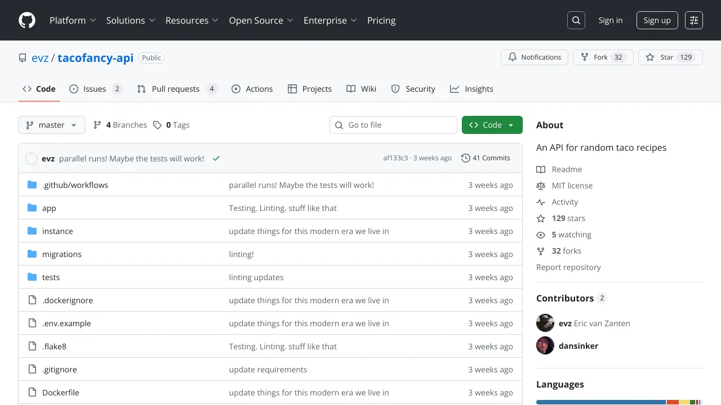Click the Activity pulse icon
Screen dimensions: 721x405
pyautogui.click(x=541, y=202)
